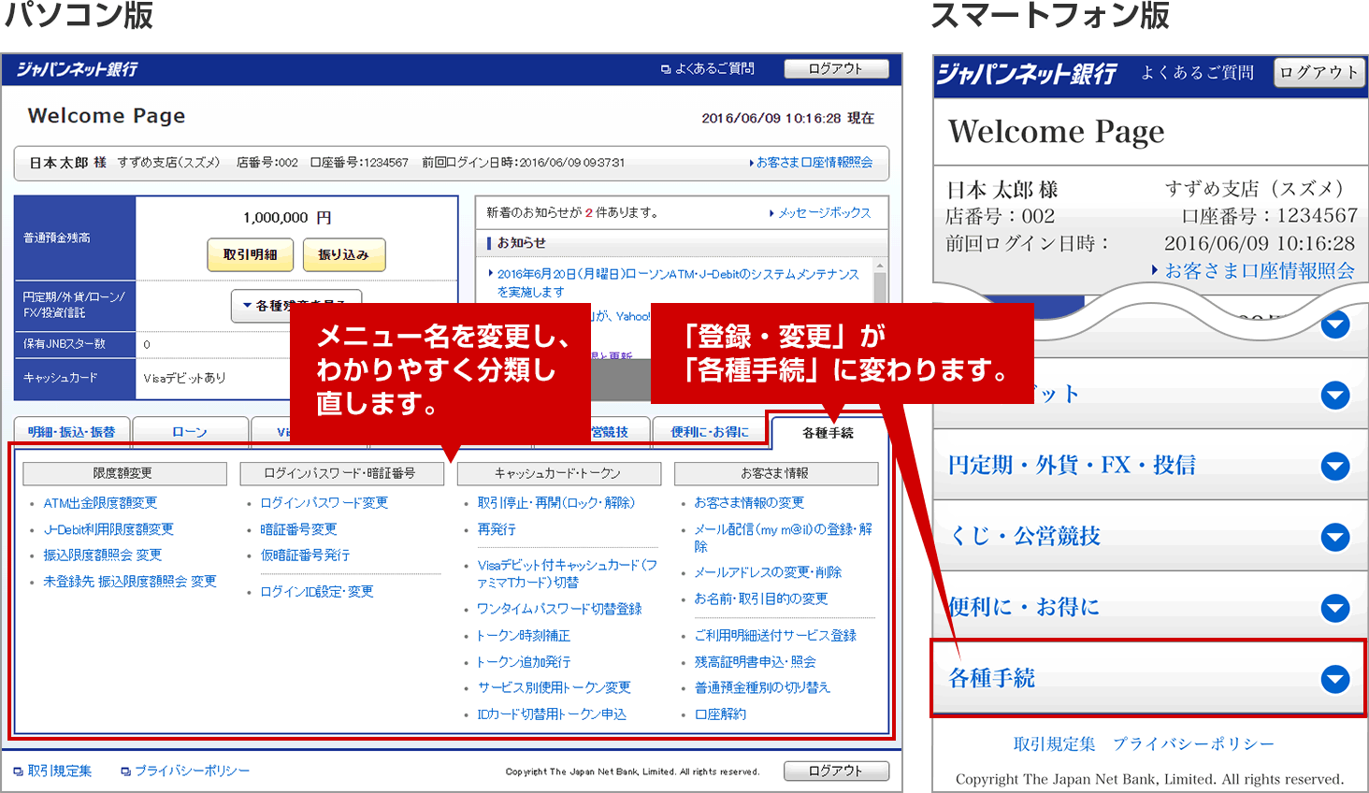This screenshot has width=1369, height=793.
Task: Expand the 便利に・お得に section on smartphone
Action: tap(1334, 608)
